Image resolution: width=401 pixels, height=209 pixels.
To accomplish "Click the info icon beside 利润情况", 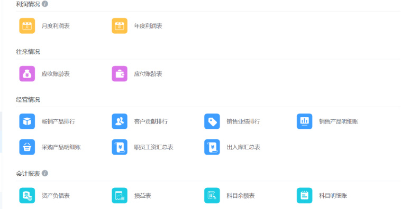I will (45, 4).
